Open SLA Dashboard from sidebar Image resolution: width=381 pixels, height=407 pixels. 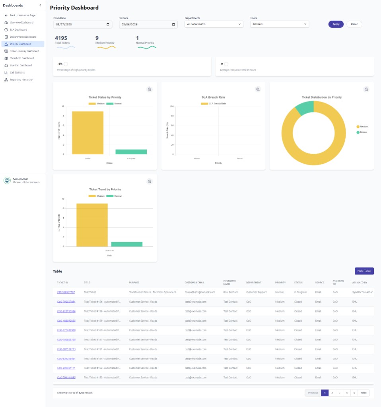pyautogui.click(x=18, y=30)
